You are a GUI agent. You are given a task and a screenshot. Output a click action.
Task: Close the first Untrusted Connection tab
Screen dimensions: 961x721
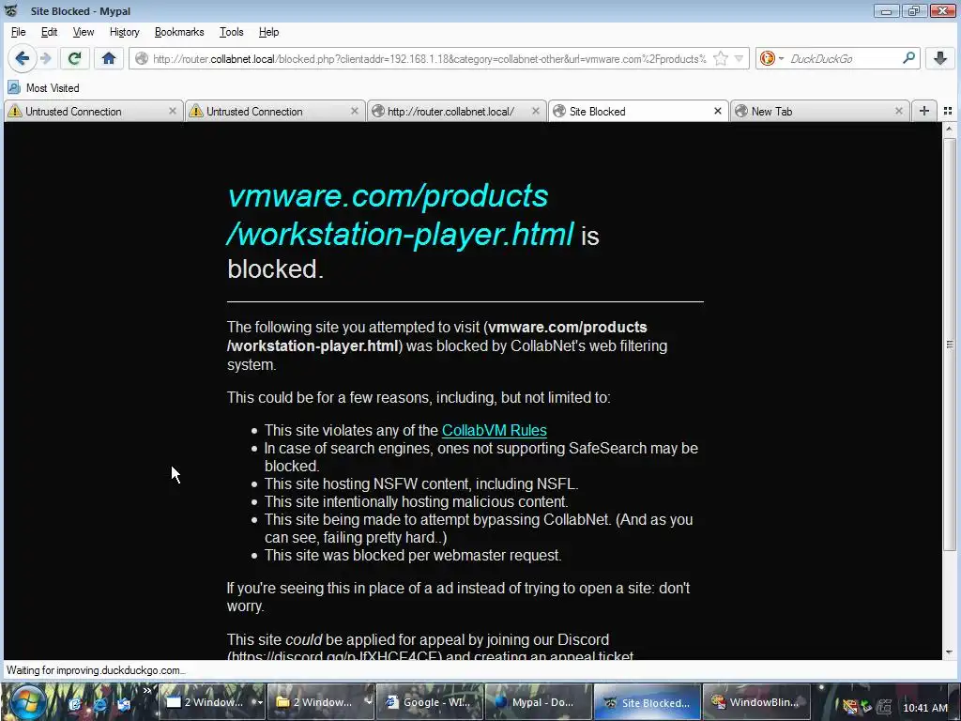point(173,111)
